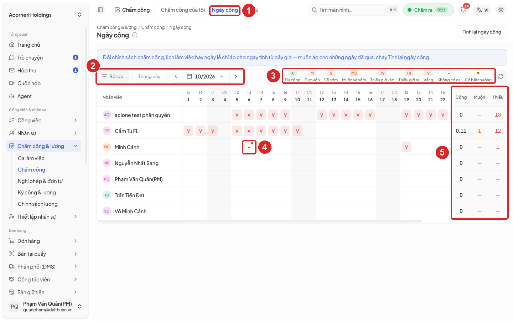Image resolution: width=513 pixels, height=321 pixels.
Task: Open Hộp thư mailbox
Action: (x=43, y=71)
